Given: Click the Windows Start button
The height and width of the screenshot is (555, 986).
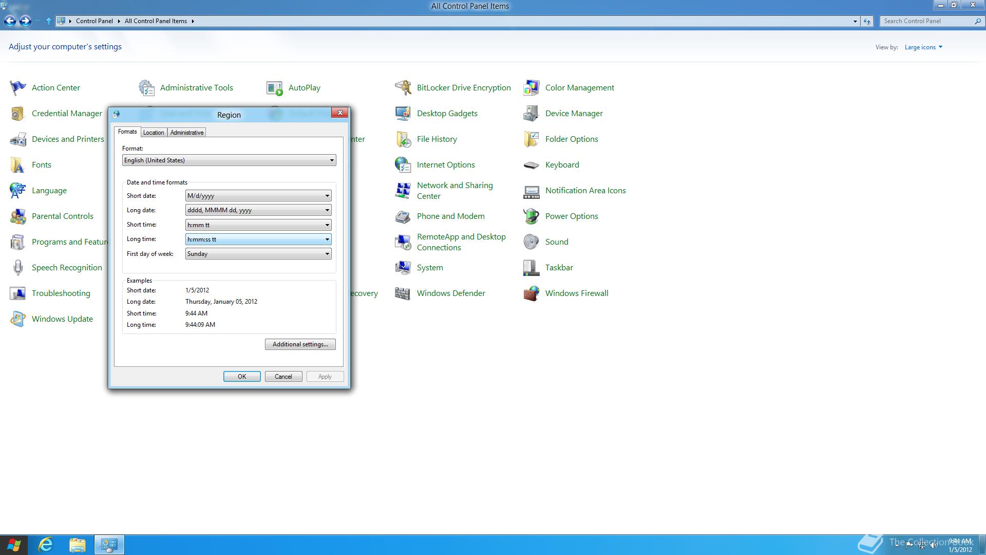Looking at the screenshot, I should click(14, 545).
